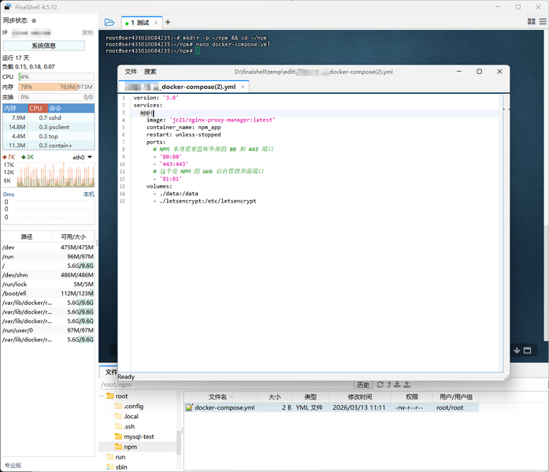549x472 pixels.
Task: Expand the root folder in tree
Action: coord(102,396)
